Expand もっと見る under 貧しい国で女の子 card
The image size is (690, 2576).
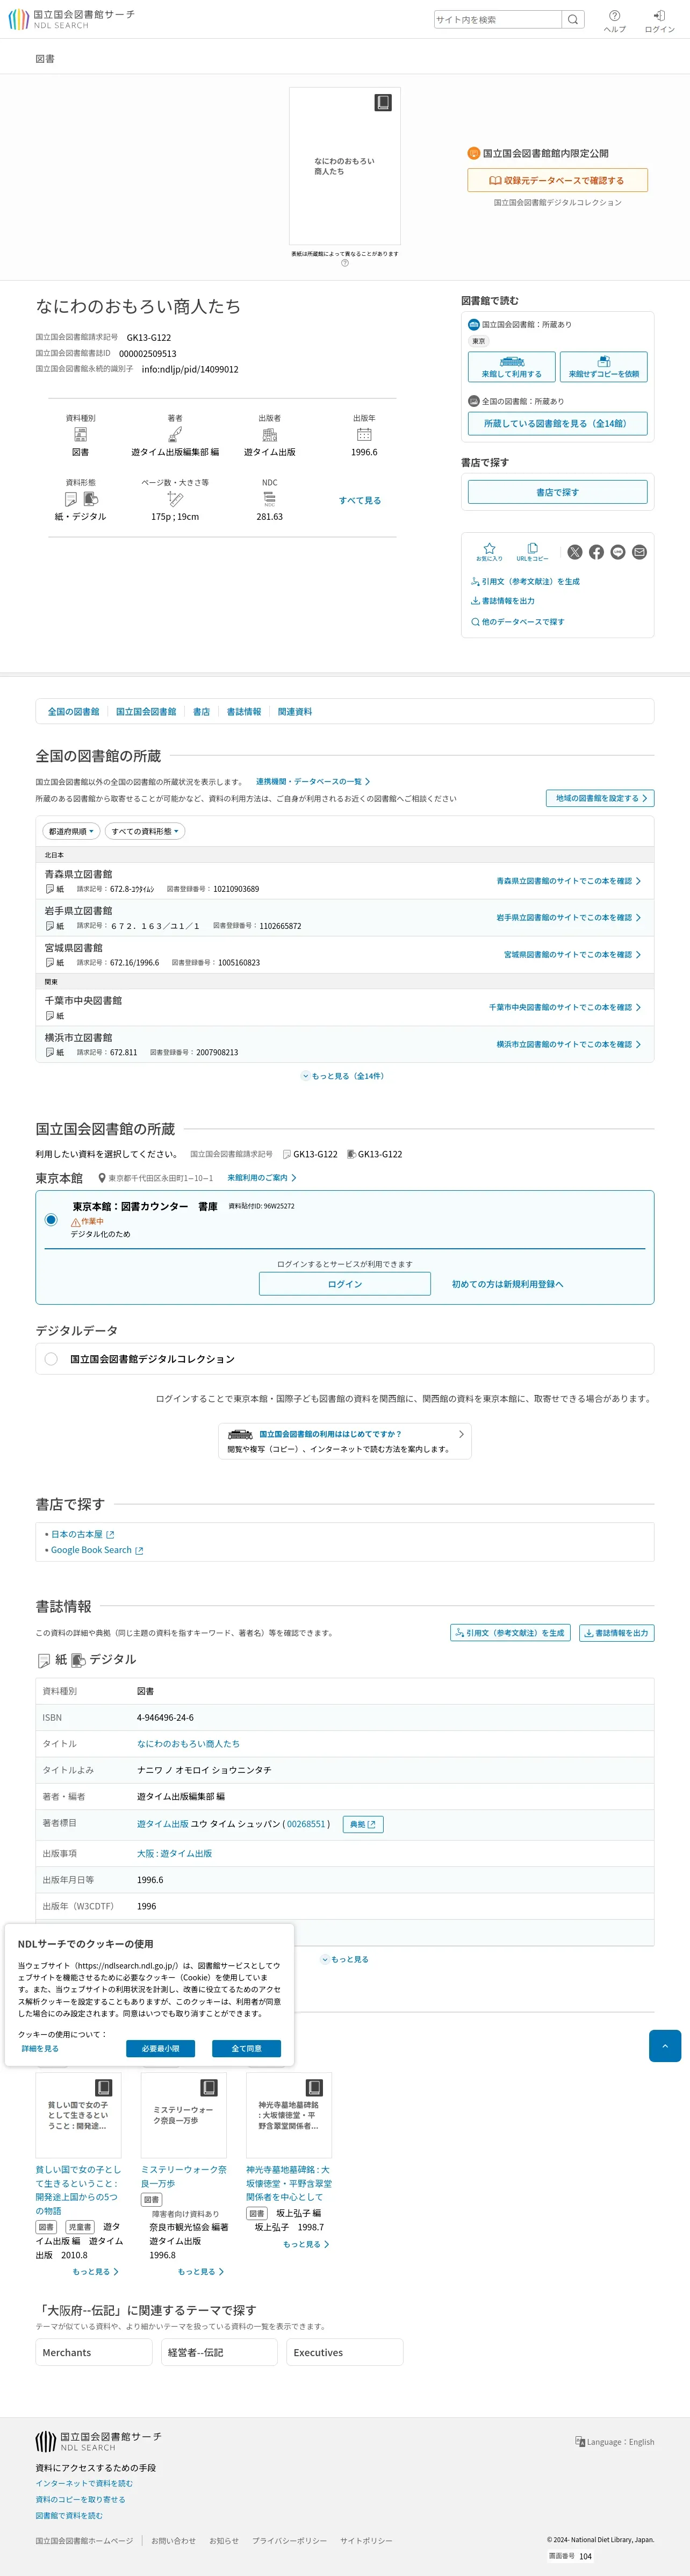[x=96, y=2271]
